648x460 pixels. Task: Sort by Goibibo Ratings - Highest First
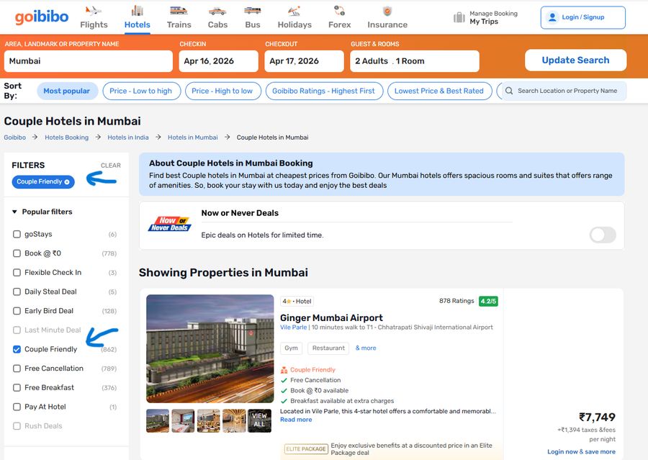324,91
